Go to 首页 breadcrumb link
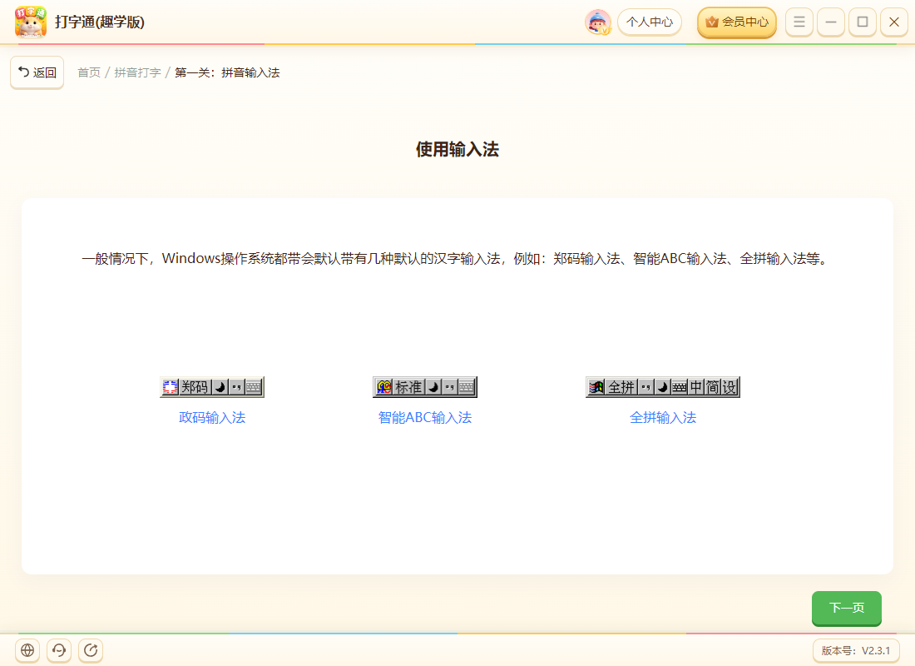Image resolution: width=915 pixels, height=666 pixels. (89, 72)
